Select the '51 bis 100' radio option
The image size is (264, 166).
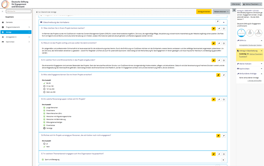point(44,86)
